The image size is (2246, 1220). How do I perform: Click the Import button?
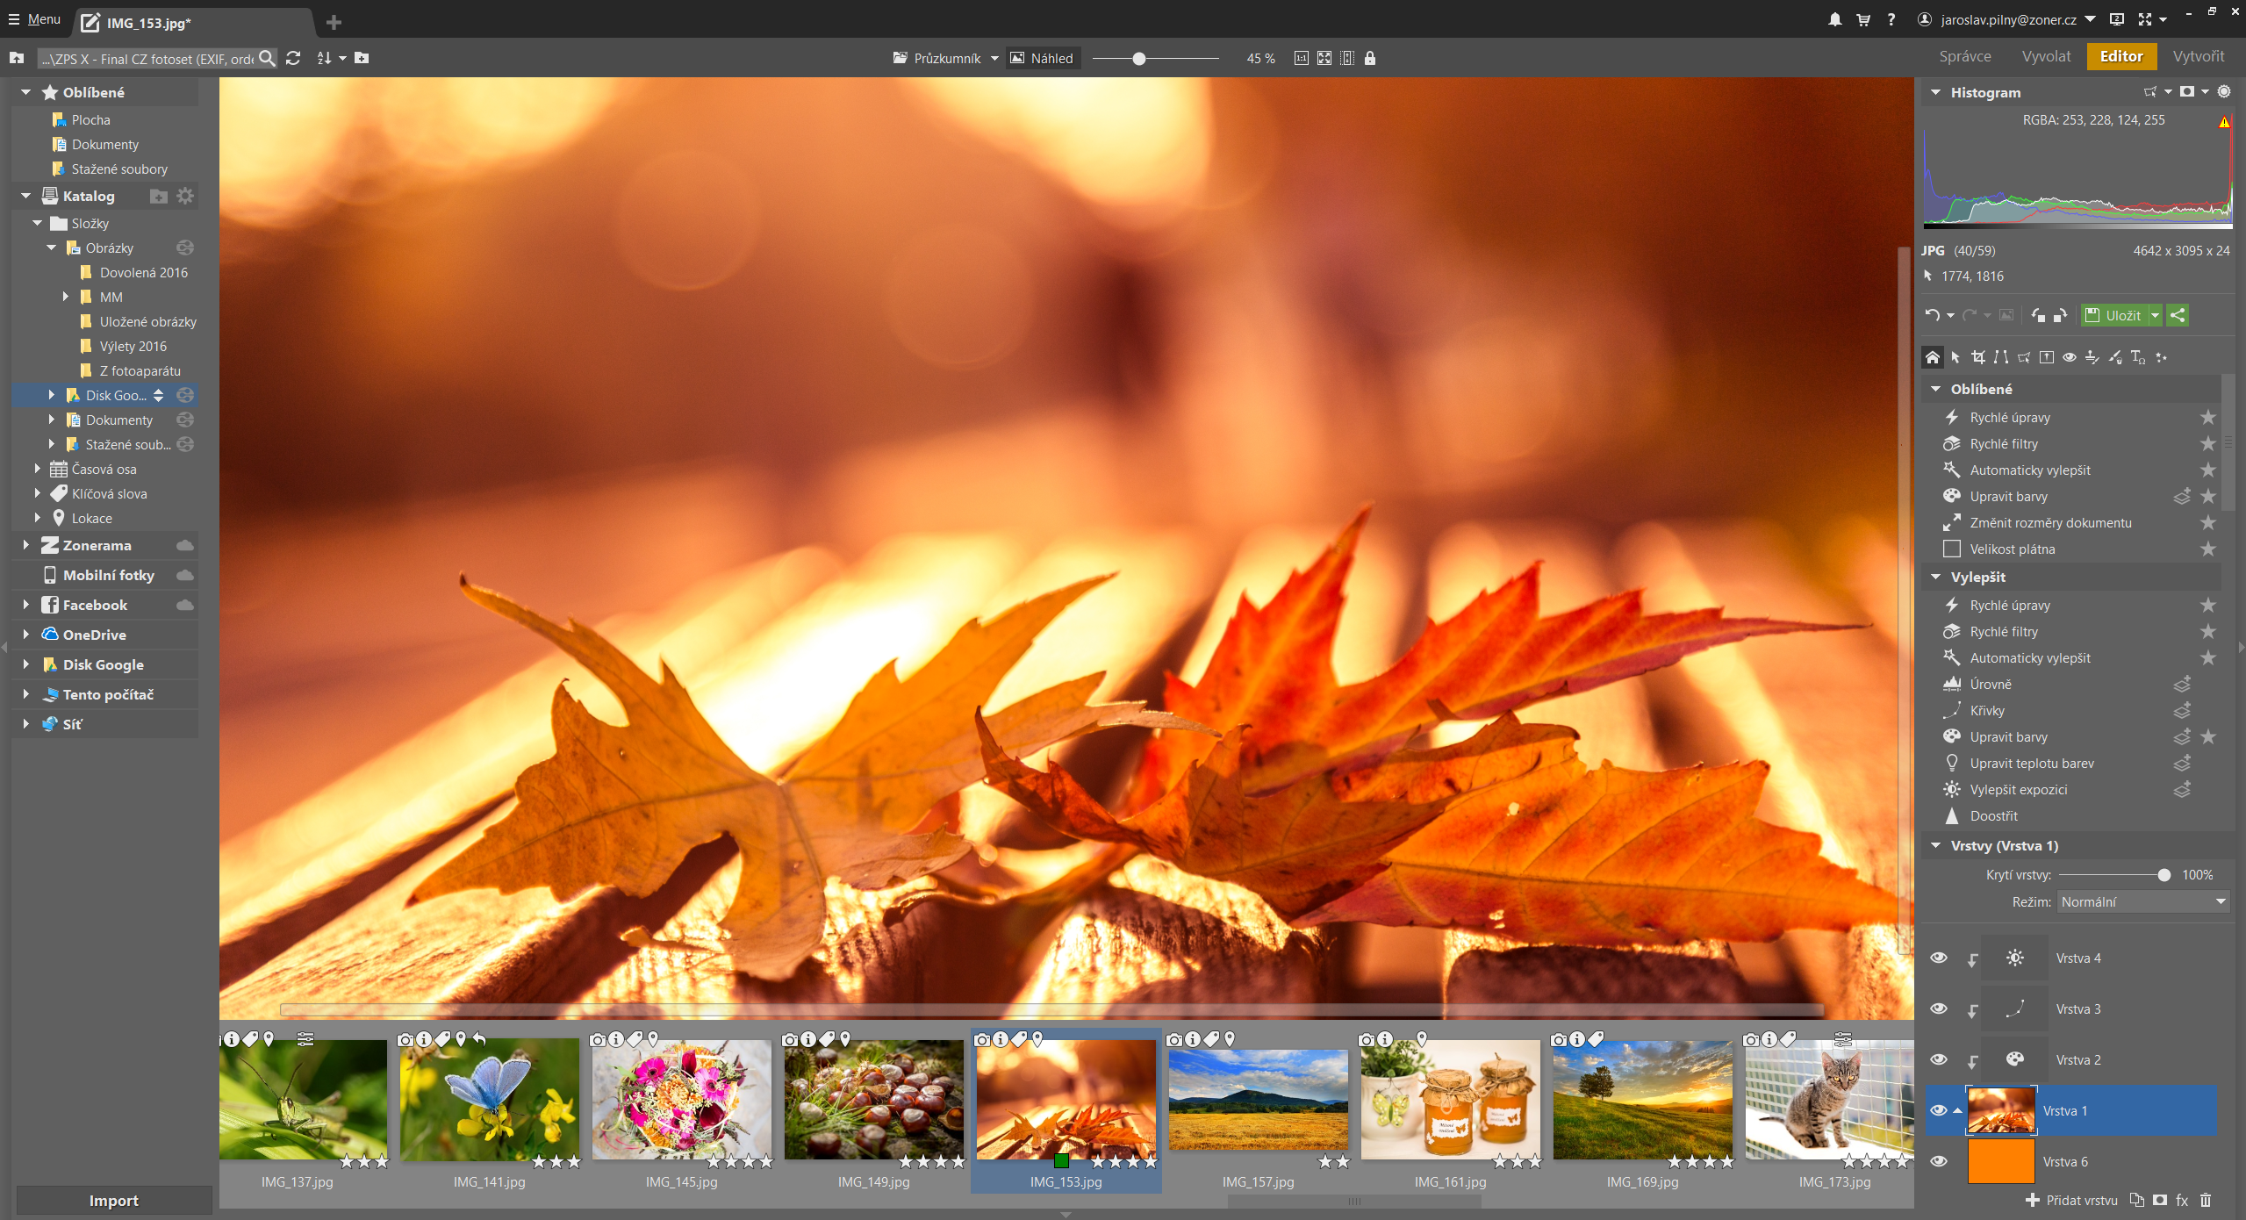tap(113, 1200)
